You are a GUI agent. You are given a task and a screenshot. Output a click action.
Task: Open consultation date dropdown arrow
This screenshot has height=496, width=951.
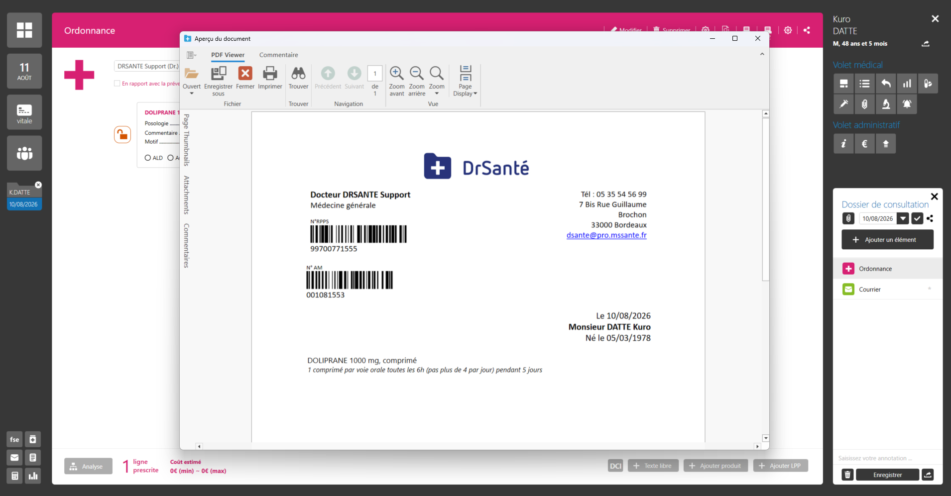coord(903,218)
